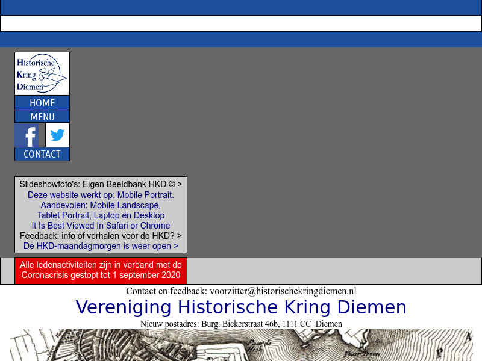Screen dimensions: 482x361
Task: Open the HKD-maandagmorgen is weer open link
Action: click(100, 246)
